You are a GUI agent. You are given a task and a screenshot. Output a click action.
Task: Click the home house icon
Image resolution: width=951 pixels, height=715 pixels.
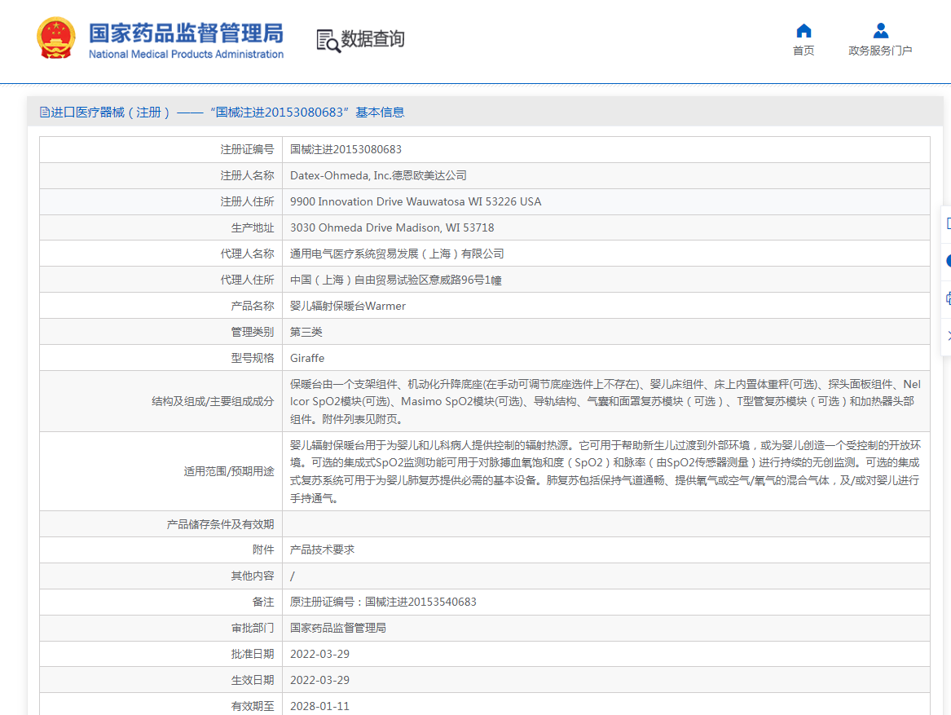click(x=804, y=30)
